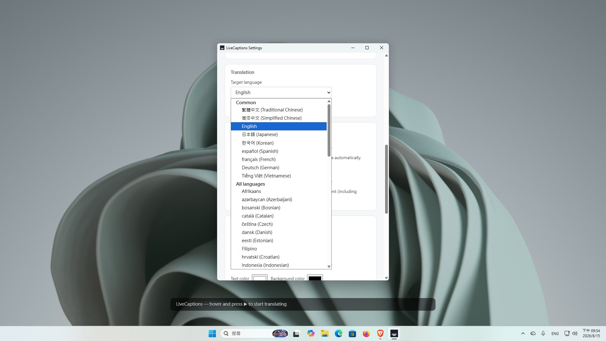
Task: Minimize the LiveCaptions Settings window
Action: coord(353,48)
